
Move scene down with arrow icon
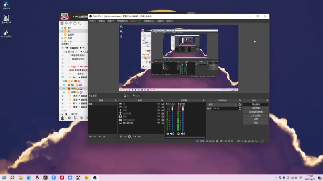(x=105, y=136)
